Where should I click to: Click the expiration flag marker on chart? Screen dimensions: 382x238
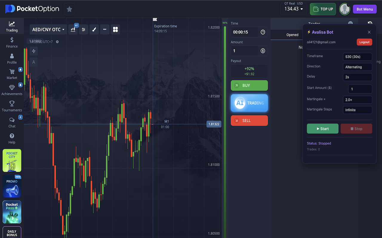tap(155, 20)
